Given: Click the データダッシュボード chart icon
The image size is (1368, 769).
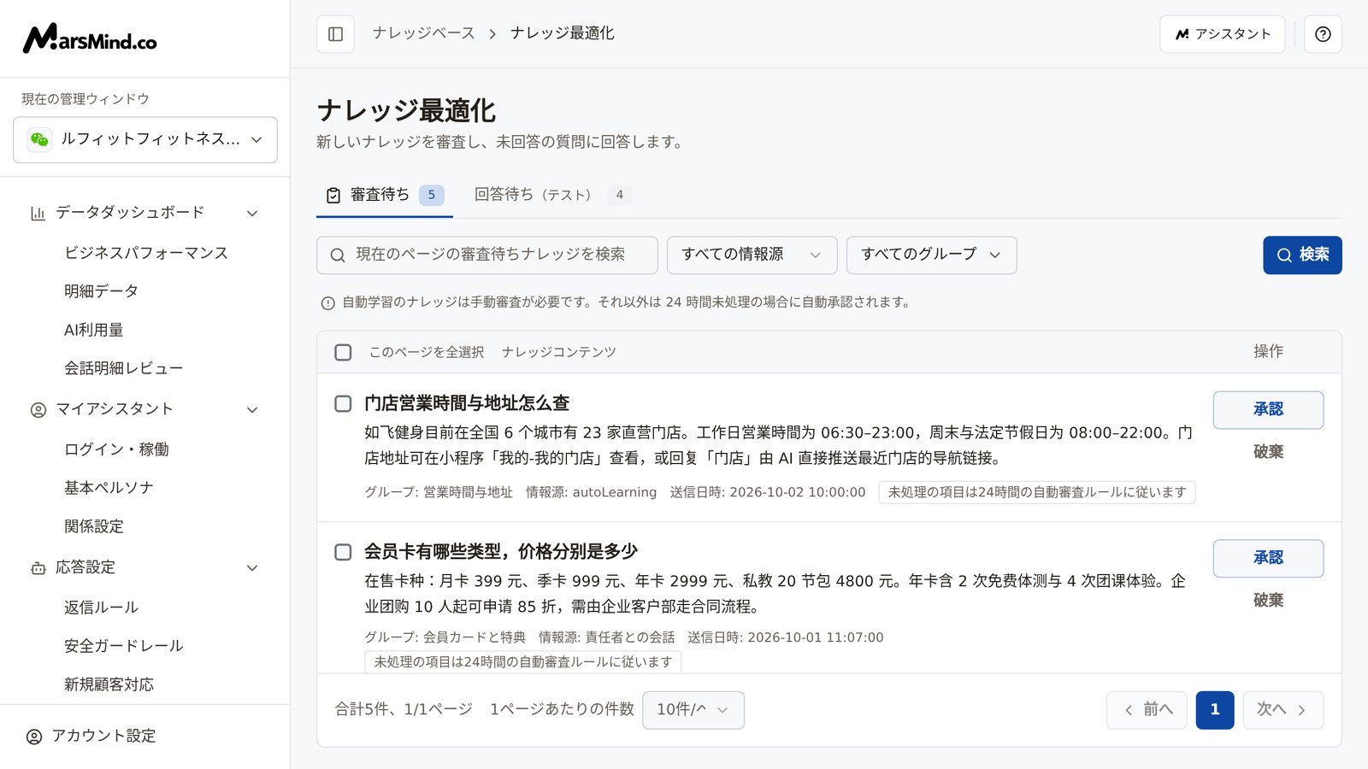Looking at the screenshot, I should [38, 213].
